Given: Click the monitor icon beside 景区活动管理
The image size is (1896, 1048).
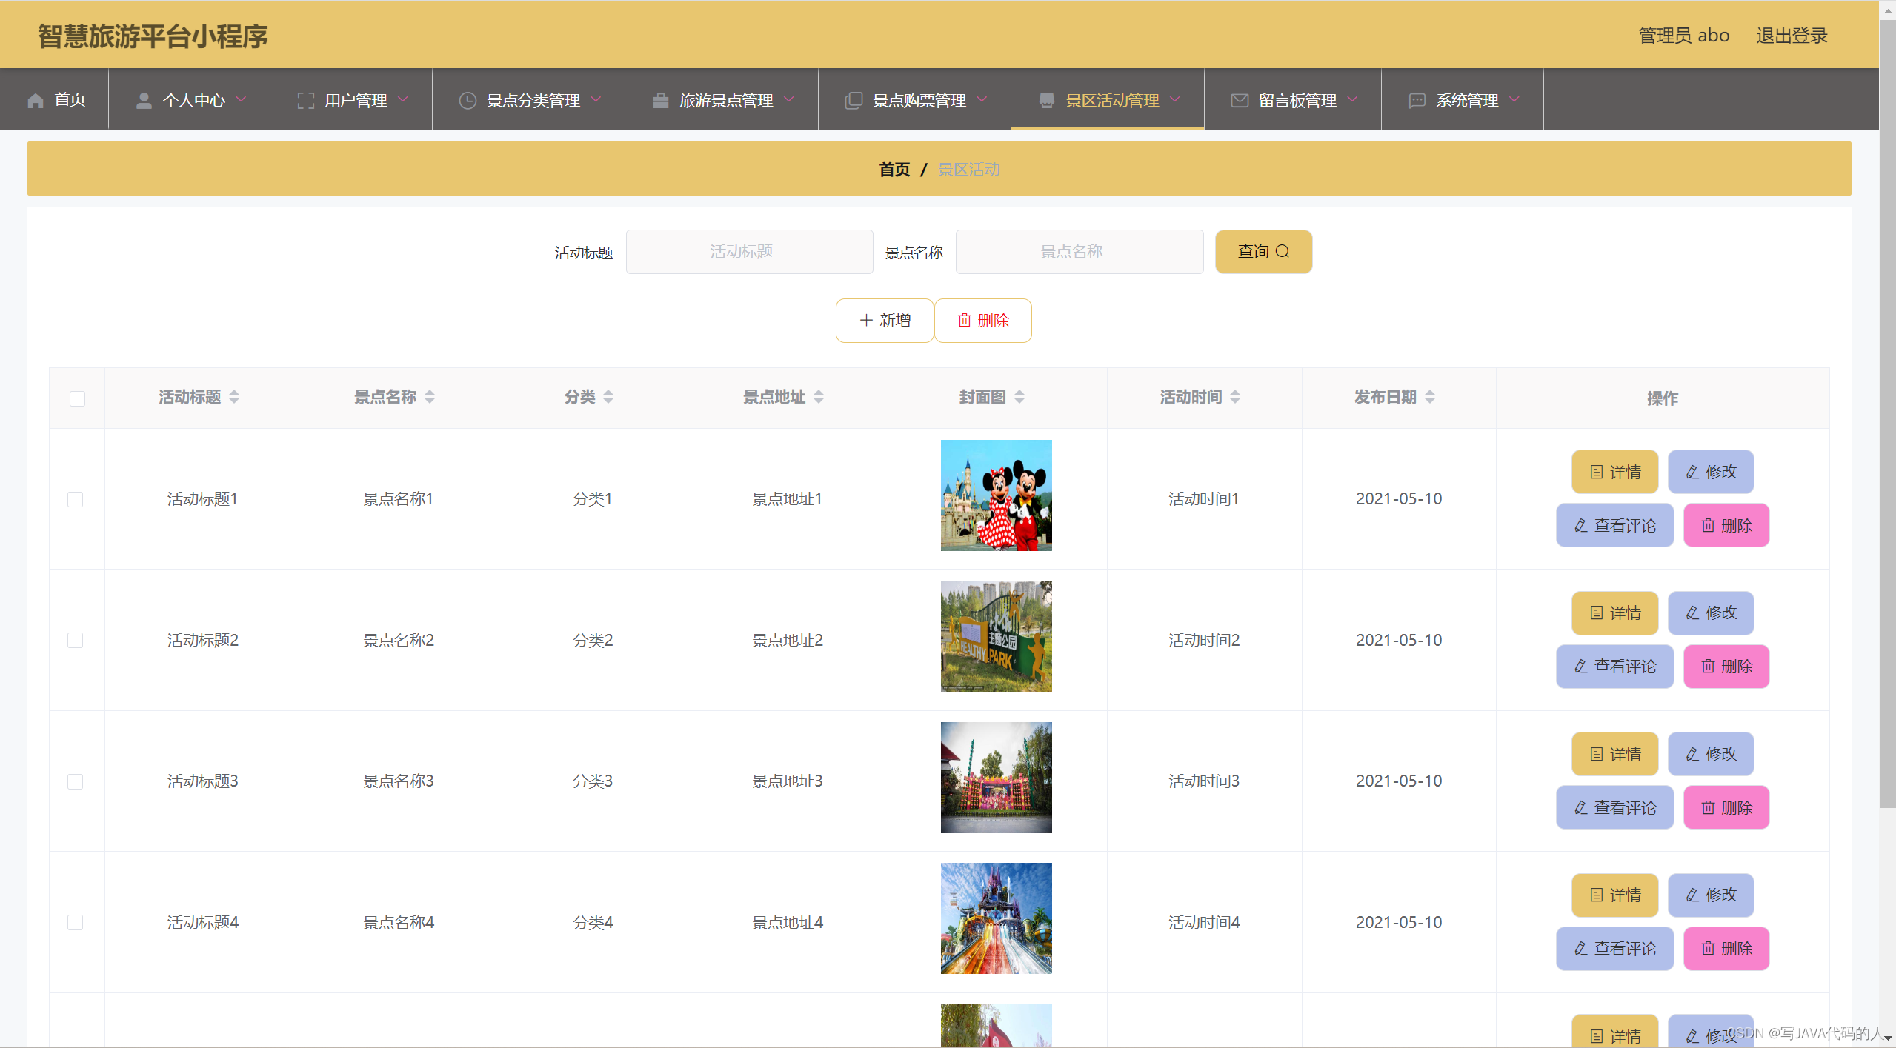Looking at the screenshot, I should point(1046,101).
